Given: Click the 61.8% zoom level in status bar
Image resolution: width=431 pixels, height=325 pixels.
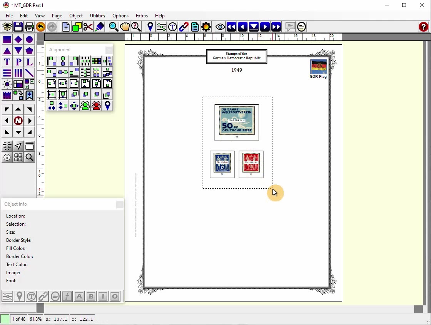Looking at the screenshot, I should tap(36, 319).
